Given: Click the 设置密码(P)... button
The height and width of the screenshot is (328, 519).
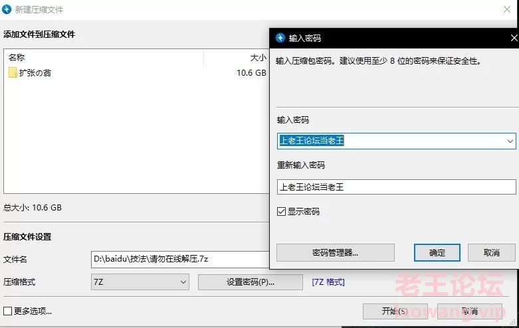Looking at the screenshot, I should pyautogui.click(x=251, y=282).
